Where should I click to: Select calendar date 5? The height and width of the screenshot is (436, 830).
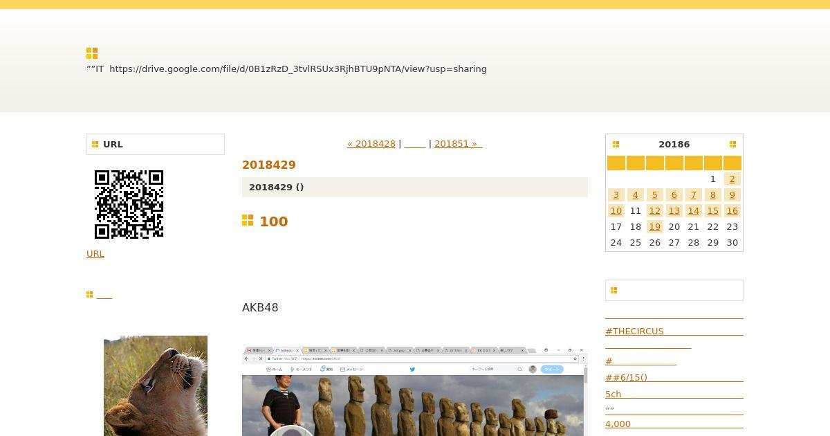point(655,195)
